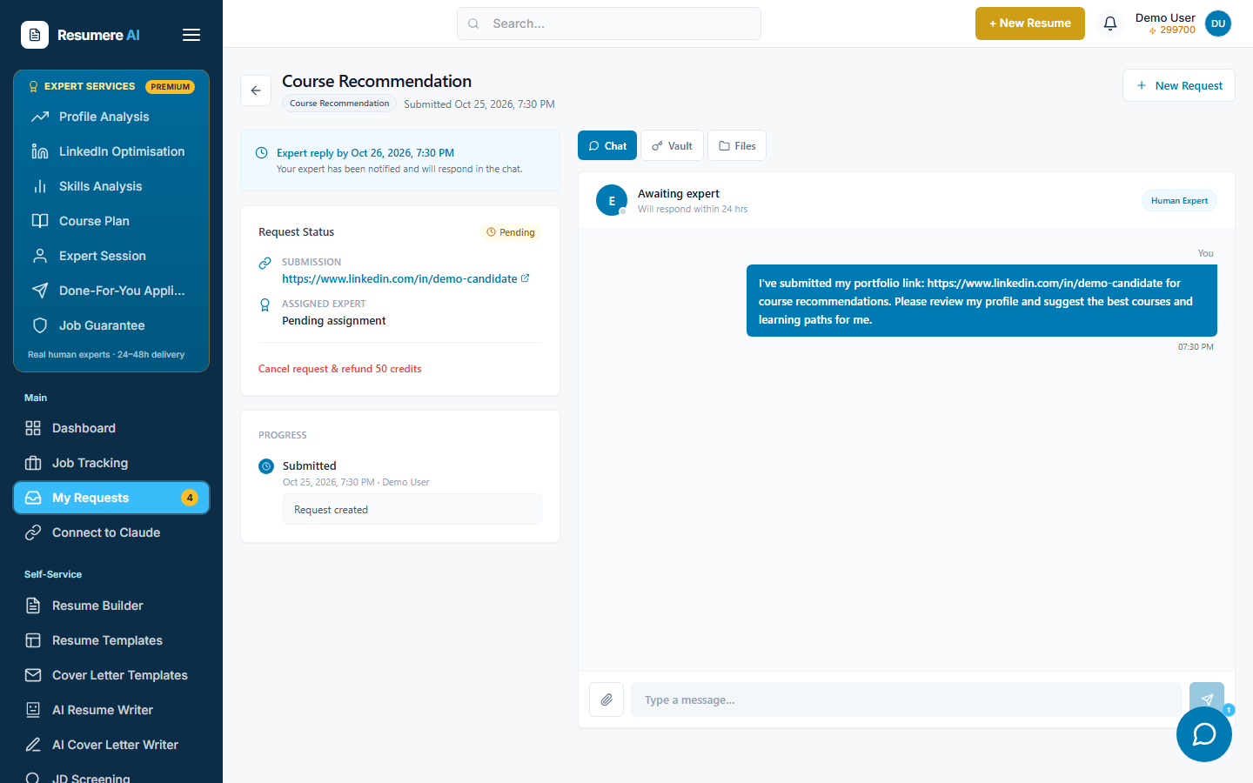Focus the Search field
This screenshot has width=1253, height=783.
[609, 23]
